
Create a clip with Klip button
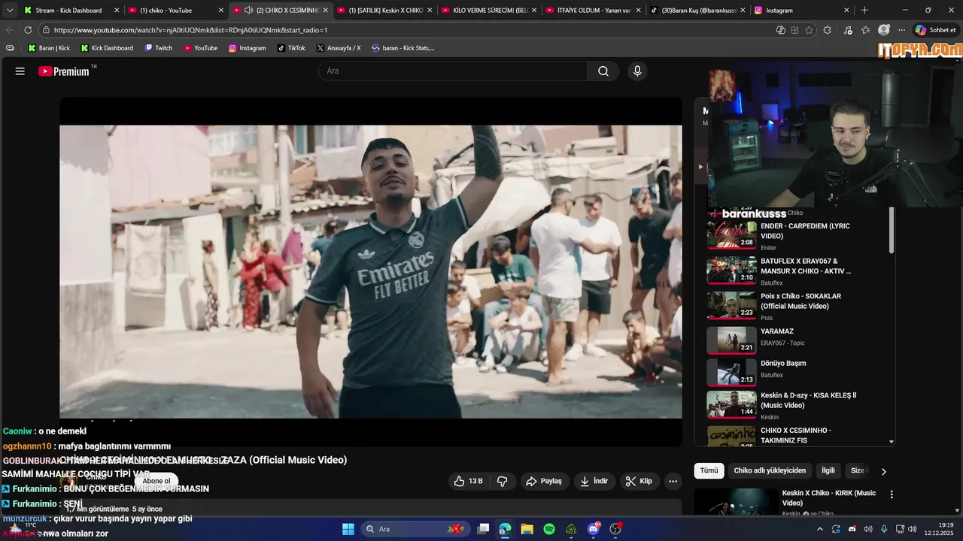639,481
